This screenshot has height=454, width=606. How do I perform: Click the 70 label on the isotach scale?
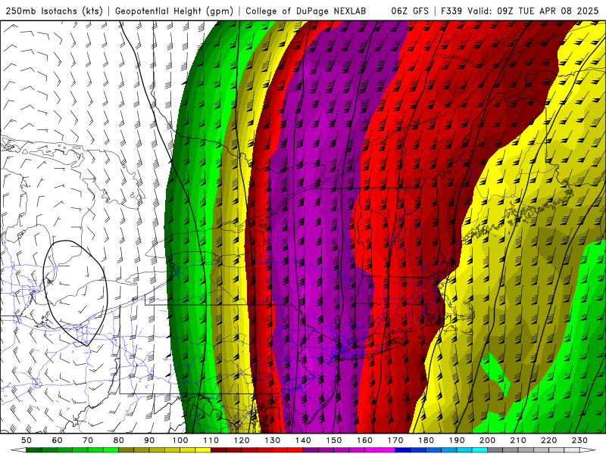coord(88,440)
